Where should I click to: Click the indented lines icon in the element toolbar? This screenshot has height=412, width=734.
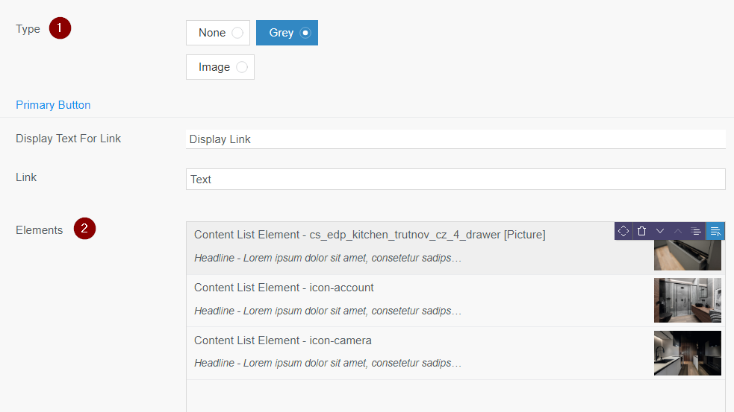click(696, 231)
